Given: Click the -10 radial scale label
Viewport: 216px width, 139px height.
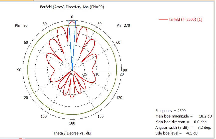Looking at the screenshot, I should tap(97, 74).
